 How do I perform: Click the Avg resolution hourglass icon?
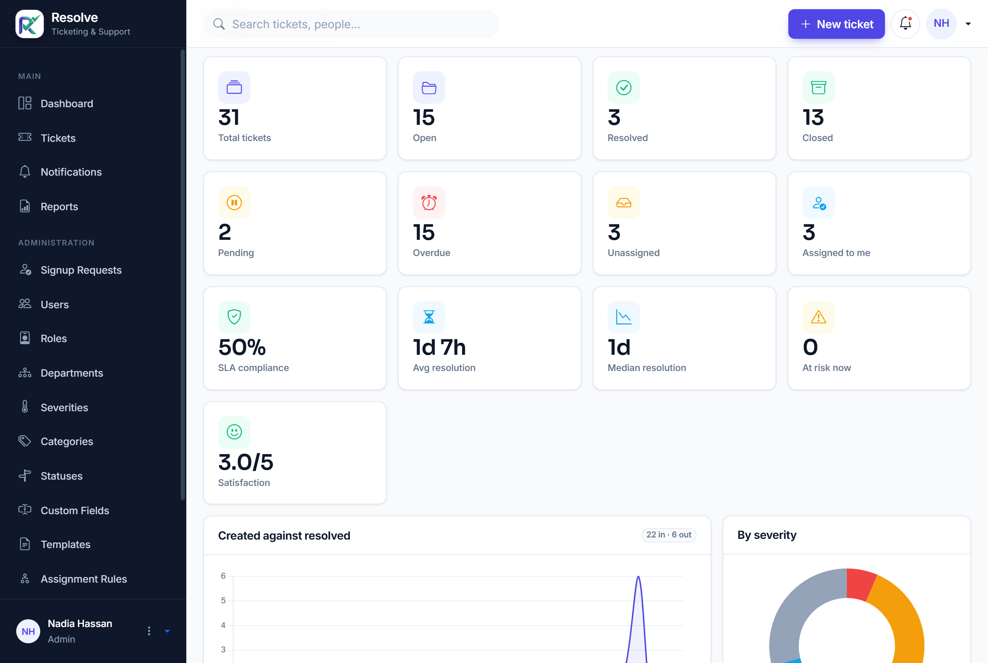[428, 317]
